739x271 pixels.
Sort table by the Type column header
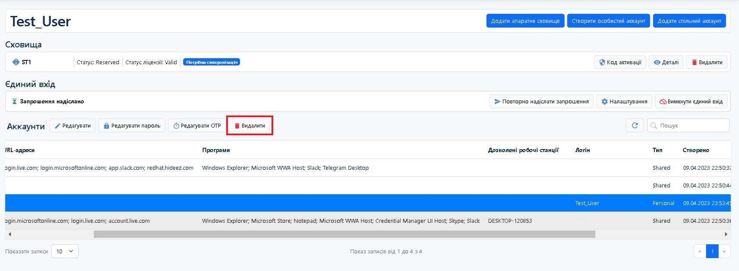[657, 150]
